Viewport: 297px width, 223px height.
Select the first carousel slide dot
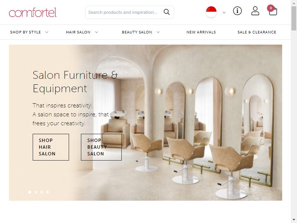[x=30, y=192]
